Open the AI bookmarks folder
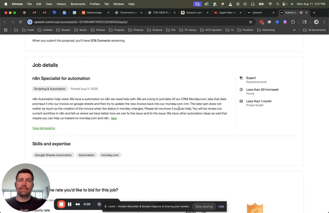The height and width of the screenshot is (213, 329). 230,30
